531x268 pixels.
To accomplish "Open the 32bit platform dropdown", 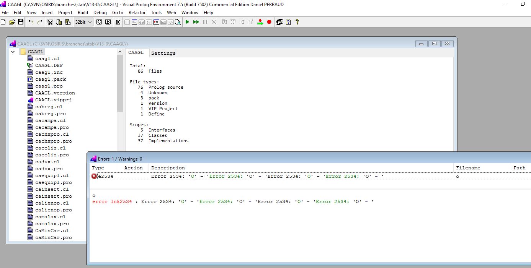I will [83, 22].
